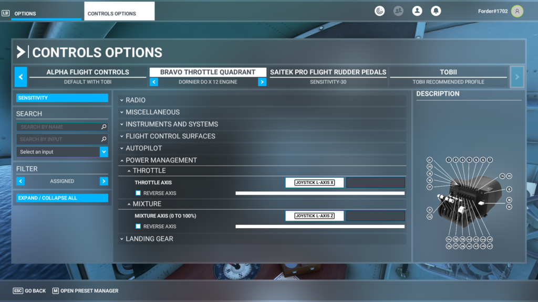Click the Assigned filter value
Image resolution: width=538 pixels, height=302 pixels.
point(62,181)
